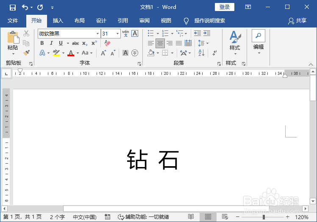Click the 登录 sign-in button
Viewport: 317px width, 222px height.
point(225,7)
